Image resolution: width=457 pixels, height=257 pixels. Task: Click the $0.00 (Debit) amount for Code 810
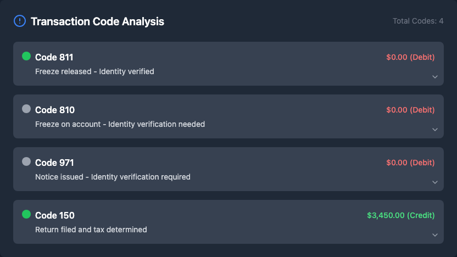410,110
